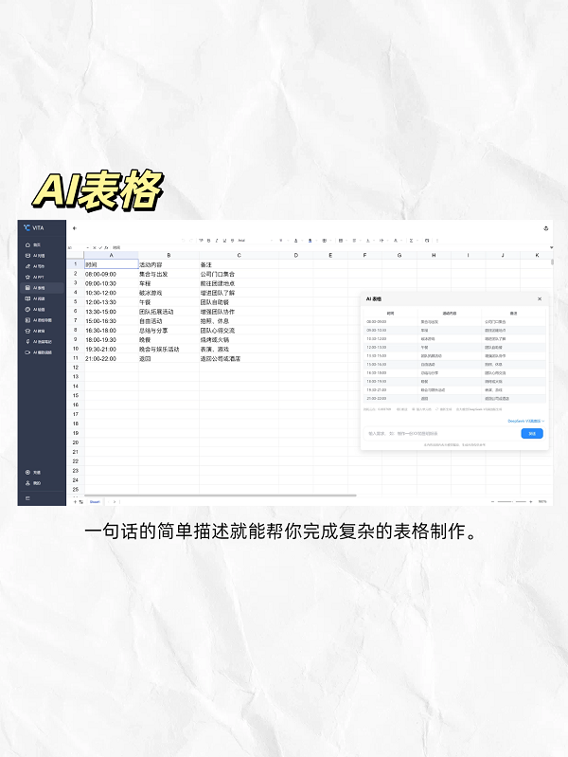Click the VITA logo

(33, 228)
